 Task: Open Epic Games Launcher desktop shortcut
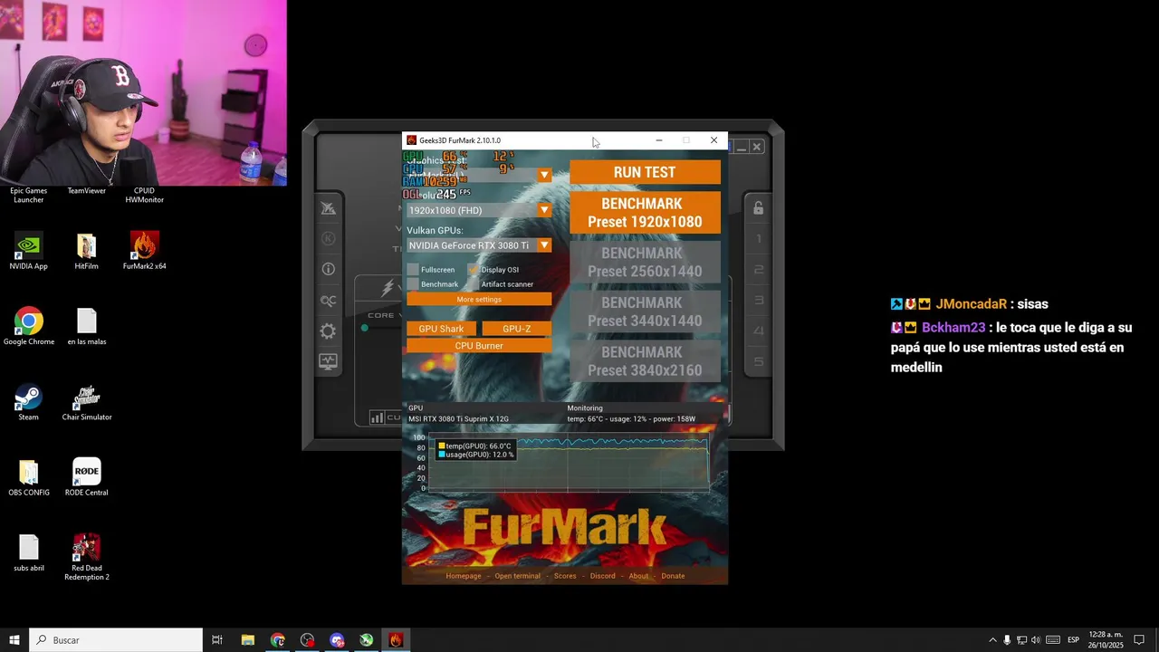(x=28, y=195)
